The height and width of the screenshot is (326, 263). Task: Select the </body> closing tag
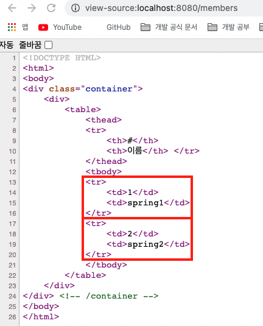(41, 307)
